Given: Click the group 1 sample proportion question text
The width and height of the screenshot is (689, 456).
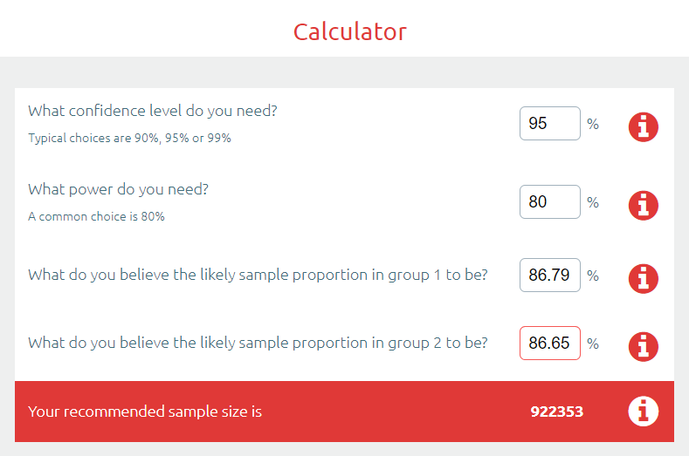Looking at the screenshot, I should pyautogui.click(x=258, y=275).
